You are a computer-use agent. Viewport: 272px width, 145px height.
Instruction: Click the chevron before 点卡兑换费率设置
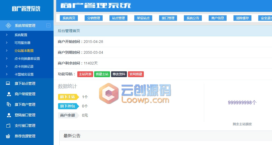pos(7,58)
